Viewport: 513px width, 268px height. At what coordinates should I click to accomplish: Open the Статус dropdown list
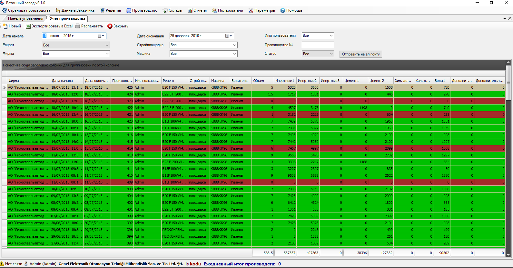[x=331, y=54]
